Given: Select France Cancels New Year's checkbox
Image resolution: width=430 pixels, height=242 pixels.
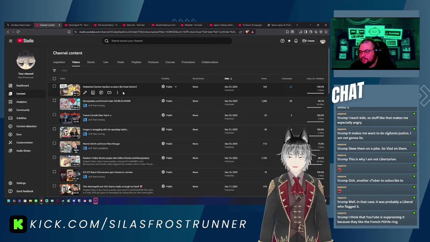Looking at the screenshot, I should (x=54, y=115).
